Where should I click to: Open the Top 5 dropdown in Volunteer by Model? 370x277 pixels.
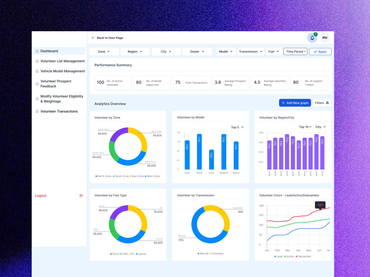(x=237, y=127)
